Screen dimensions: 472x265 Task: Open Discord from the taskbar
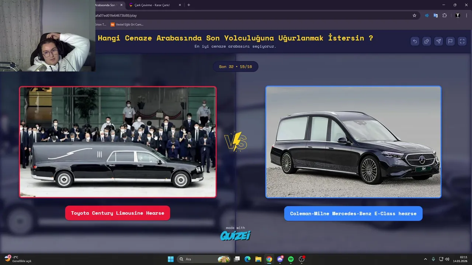pos(280,259)
